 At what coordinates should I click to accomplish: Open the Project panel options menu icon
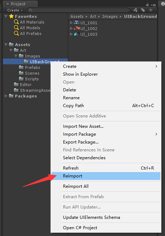153,5
